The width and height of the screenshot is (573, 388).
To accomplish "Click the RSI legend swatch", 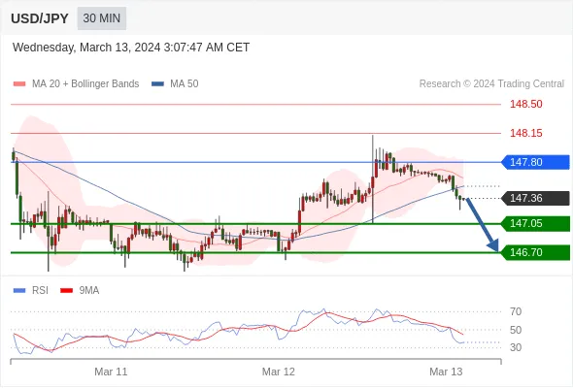I will tap(19, 291).
